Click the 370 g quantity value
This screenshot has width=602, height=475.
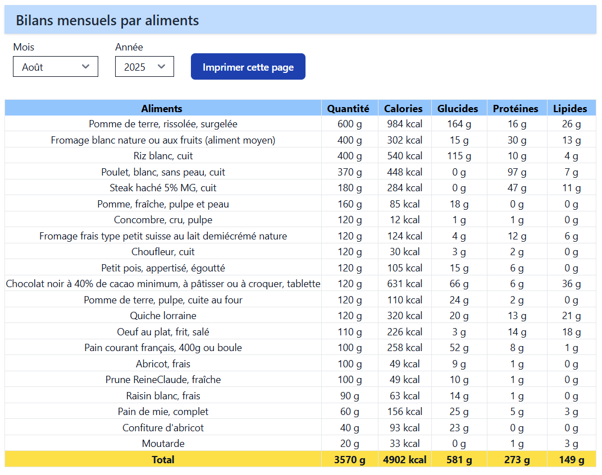pyautogui.click(x=349, y=172)
